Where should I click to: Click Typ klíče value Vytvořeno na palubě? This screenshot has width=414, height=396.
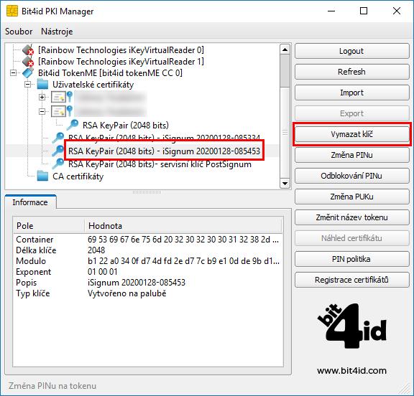[x=127, y=293]
